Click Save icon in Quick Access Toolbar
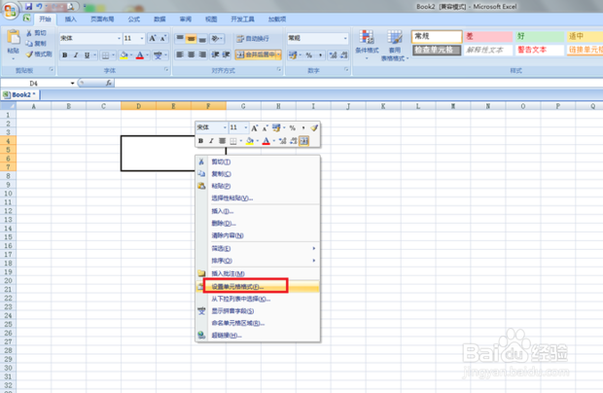This screenshot has height=393, width=603. click(x=28, y=7)
